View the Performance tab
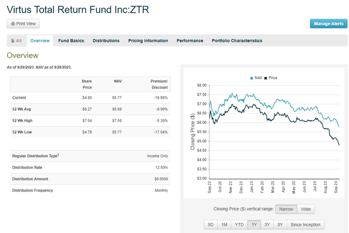Screen dimensions: 349x233 pyautogui.click(x=190, y=41)
